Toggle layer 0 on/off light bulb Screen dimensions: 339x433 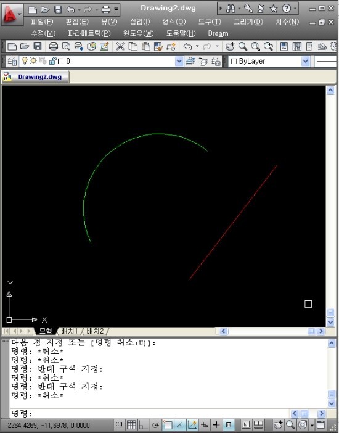pos(25,60)
